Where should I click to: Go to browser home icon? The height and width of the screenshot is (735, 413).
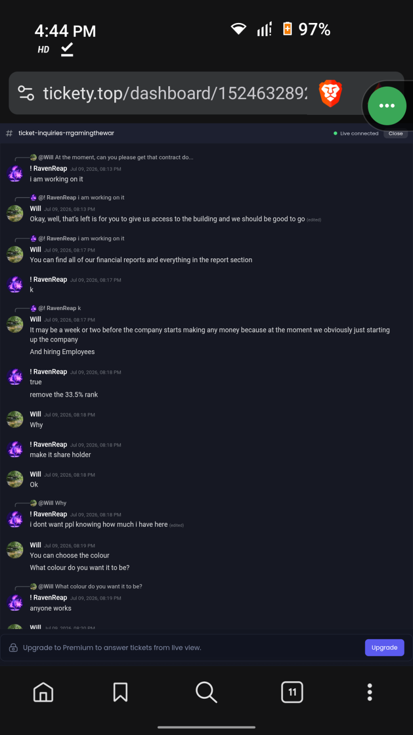click(43, 692)
